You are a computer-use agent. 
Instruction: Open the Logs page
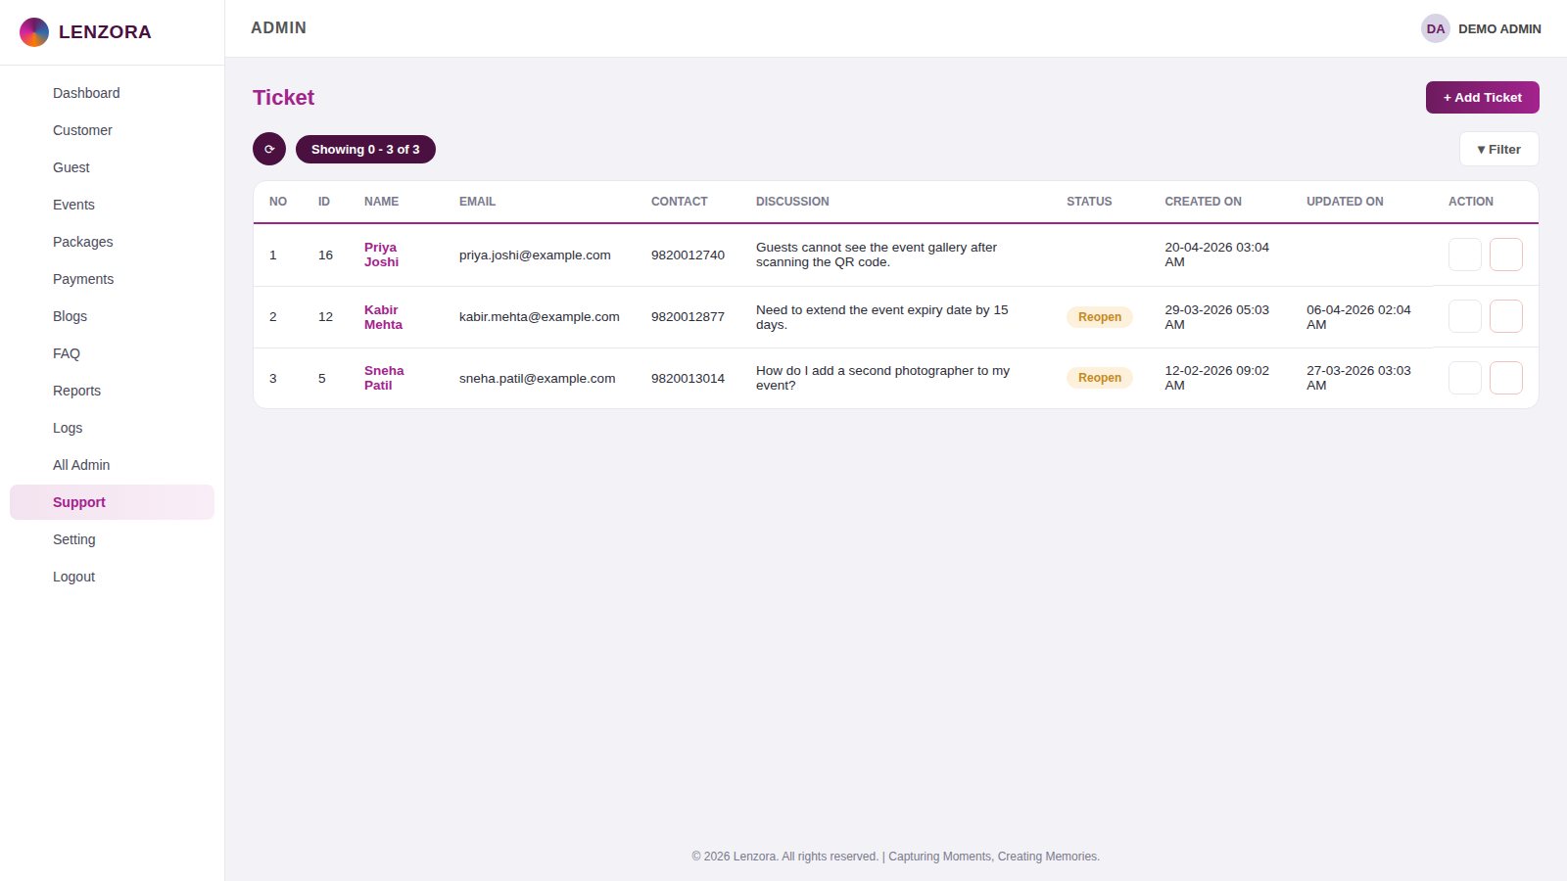click(112, 428)
